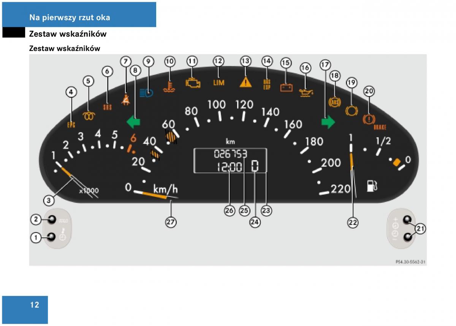
Task: Click the 12:00 clock display
Action: [229, 166]
